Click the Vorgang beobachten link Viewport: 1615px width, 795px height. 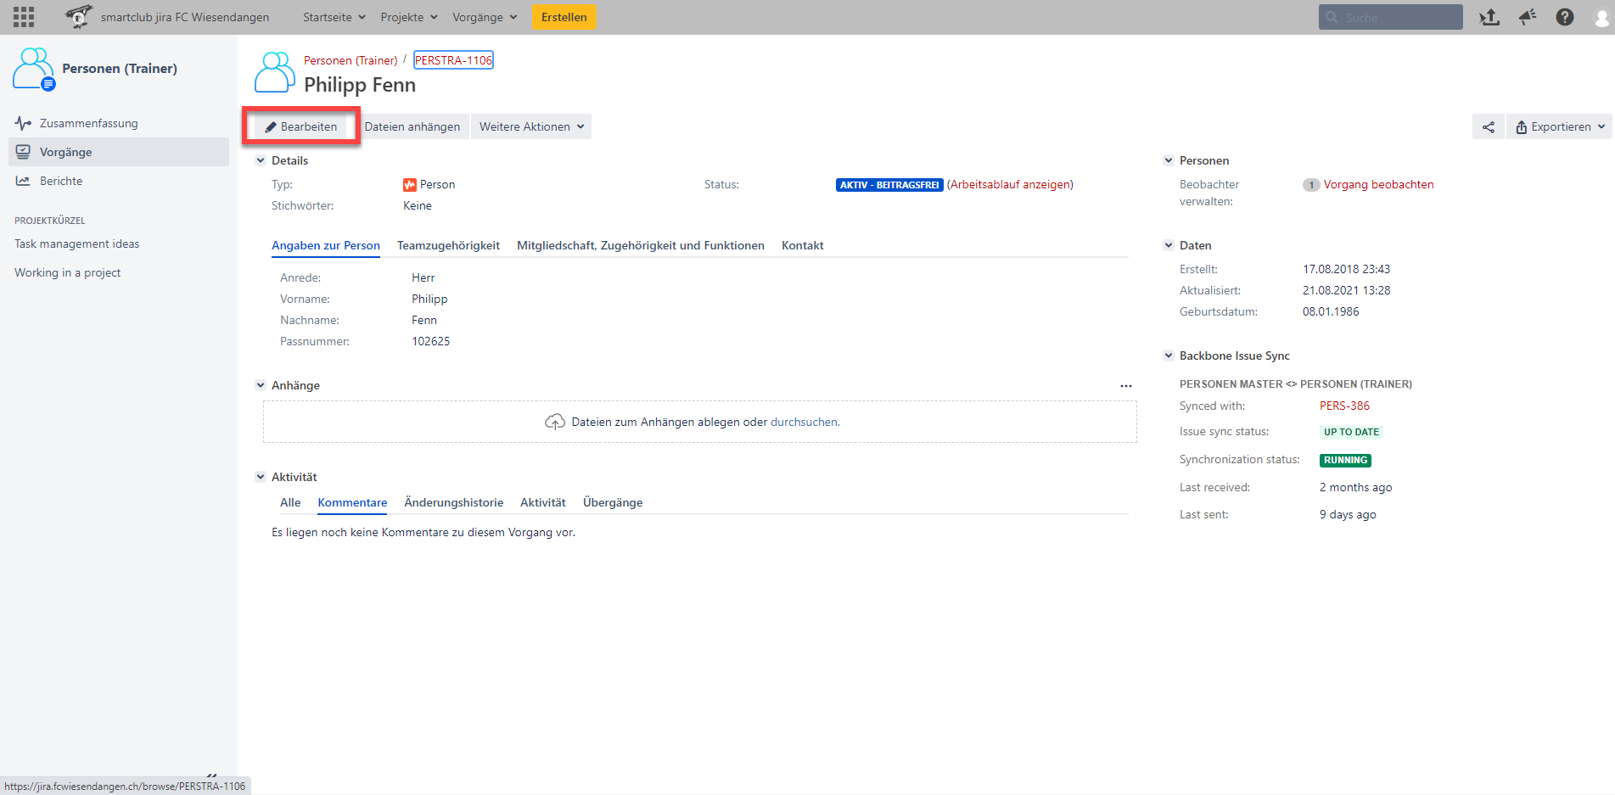pyautogui.click(x=1378, y=185)
